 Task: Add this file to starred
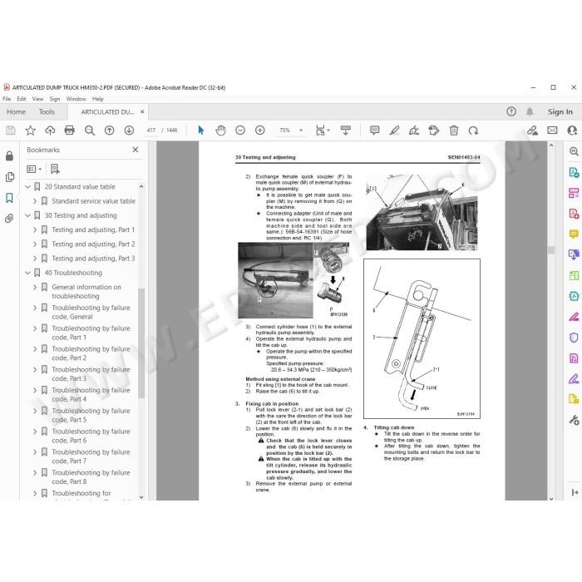(x=31, y=131)
